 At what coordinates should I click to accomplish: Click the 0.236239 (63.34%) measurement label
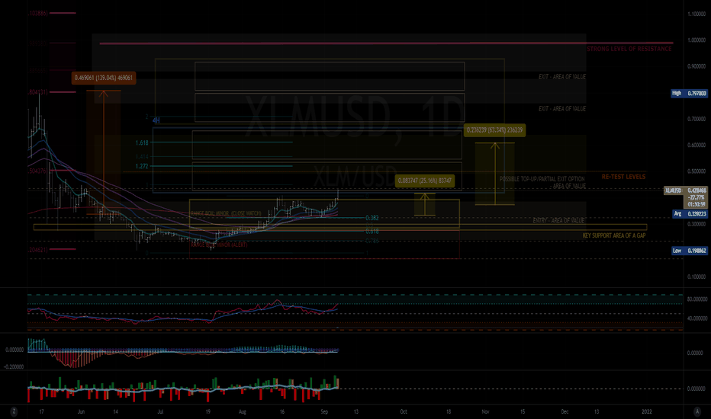[494, 130]
